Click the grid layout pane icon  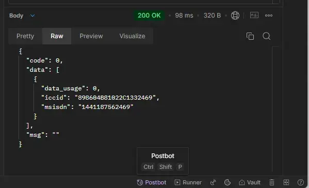coord(286,182)
